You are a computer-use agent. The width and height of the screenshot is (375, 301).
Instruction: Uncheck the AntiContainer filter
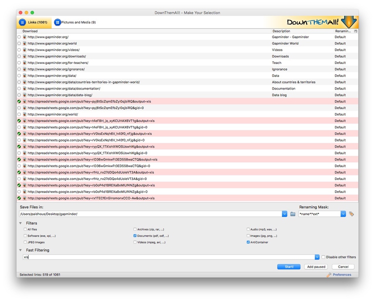coord(248,242)
